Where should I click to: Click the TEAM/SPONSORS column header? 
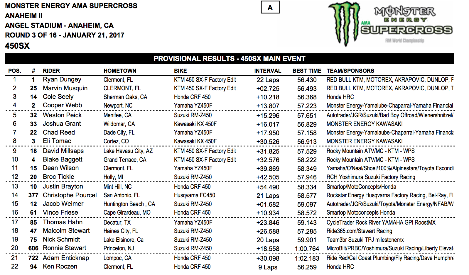[x=350, y=71]
